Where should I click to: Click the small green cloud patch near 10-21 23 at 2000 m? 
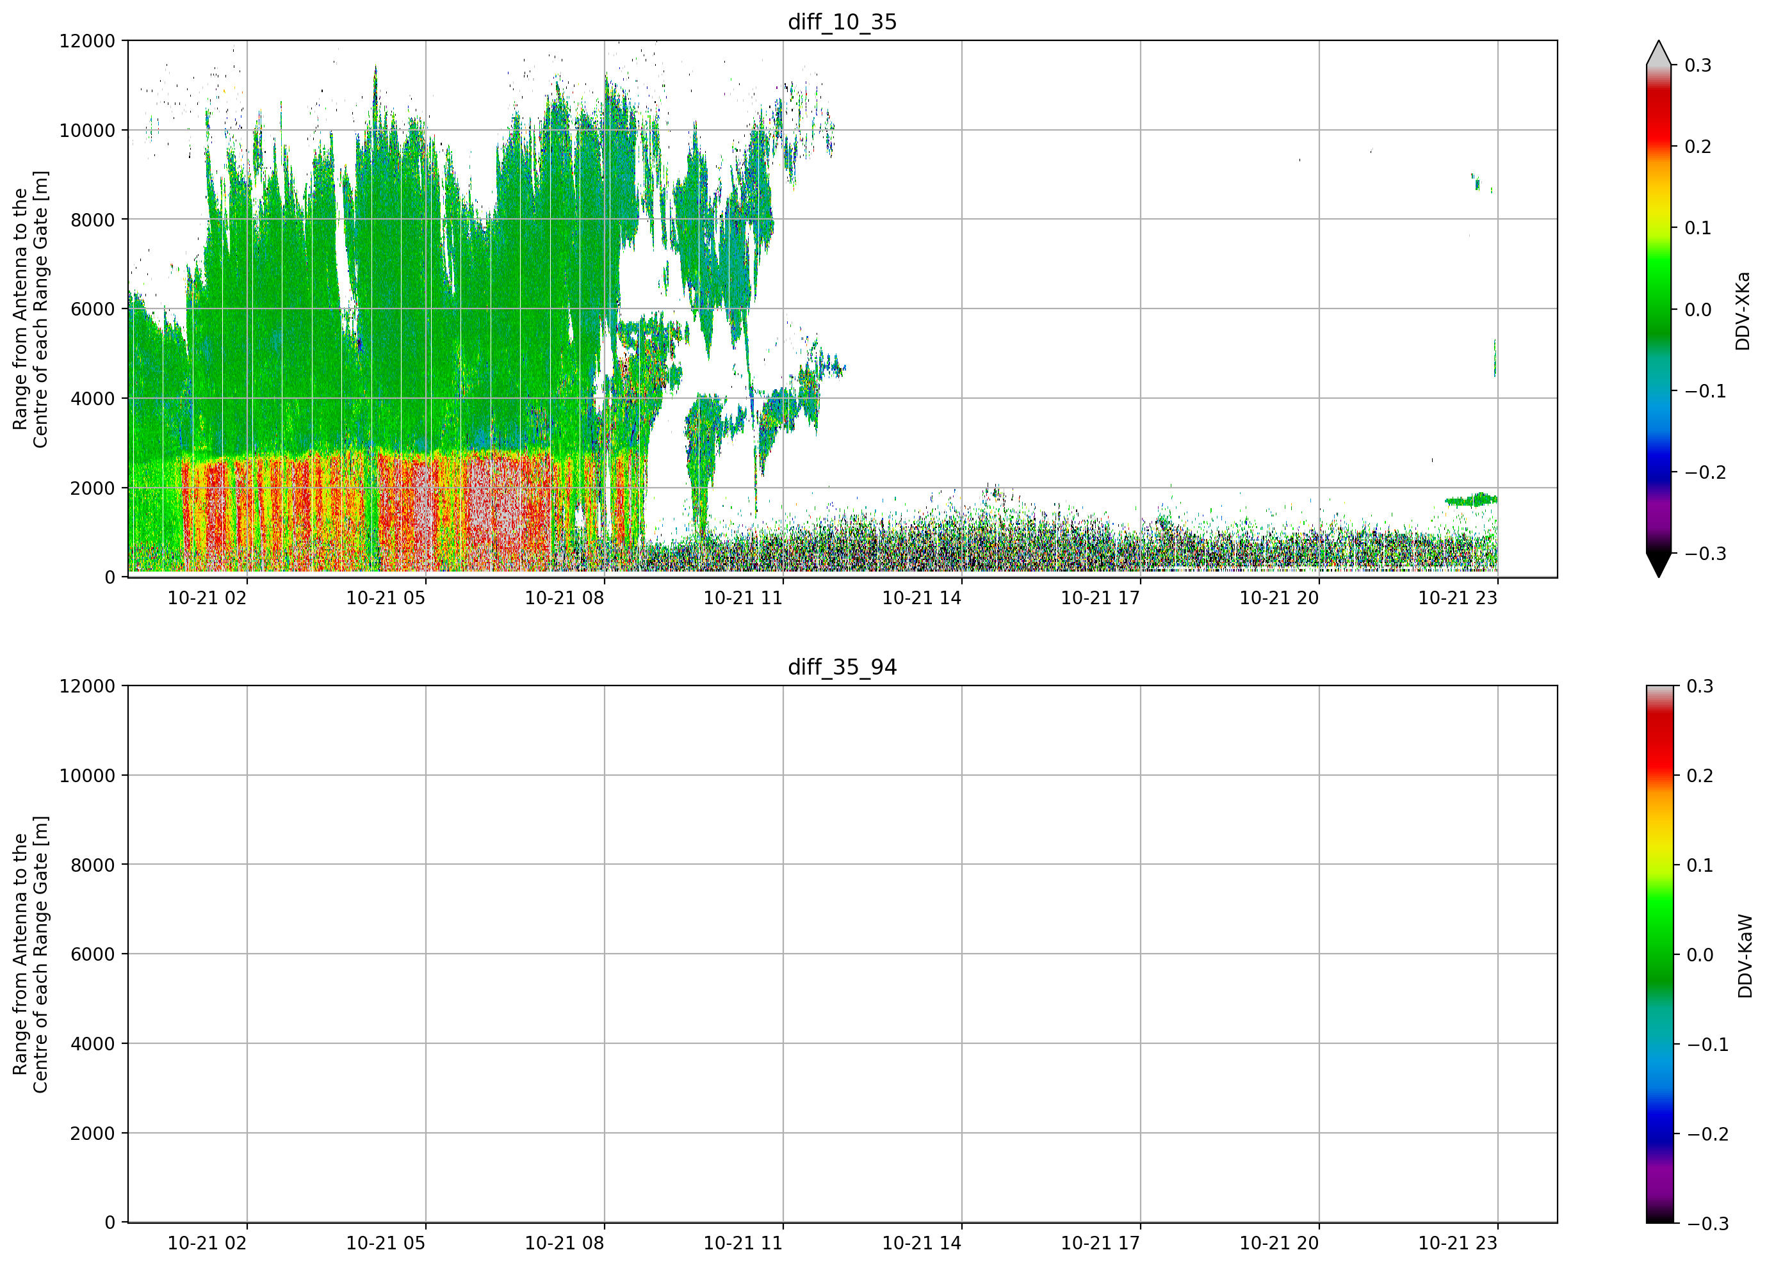(x=1471, y=500)
